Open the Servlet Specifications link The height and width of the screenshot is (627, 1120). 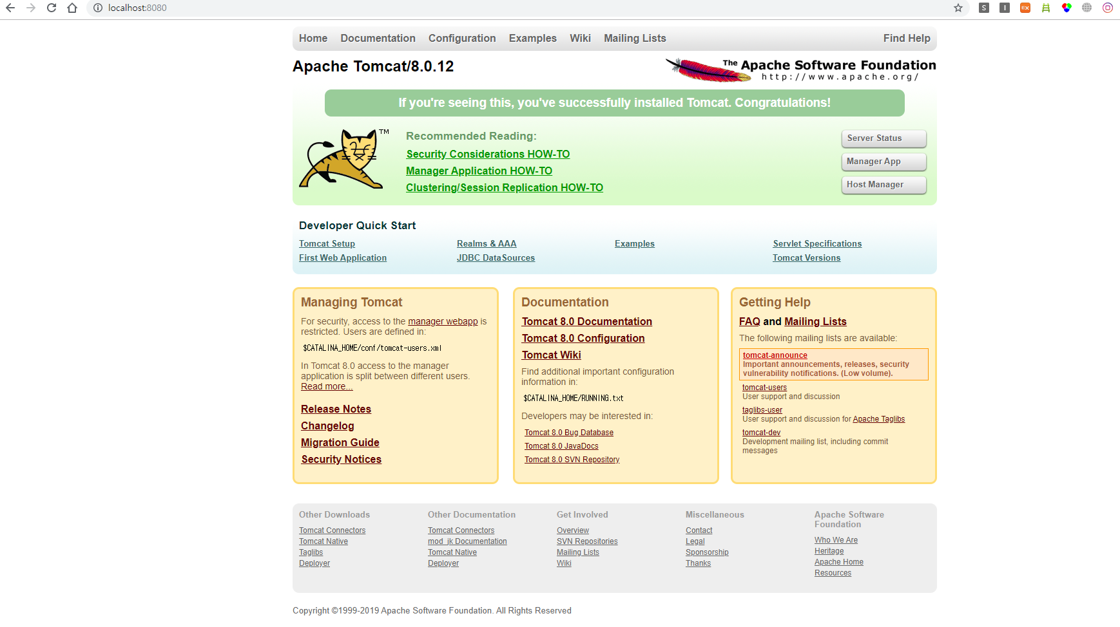coord(817,244)
